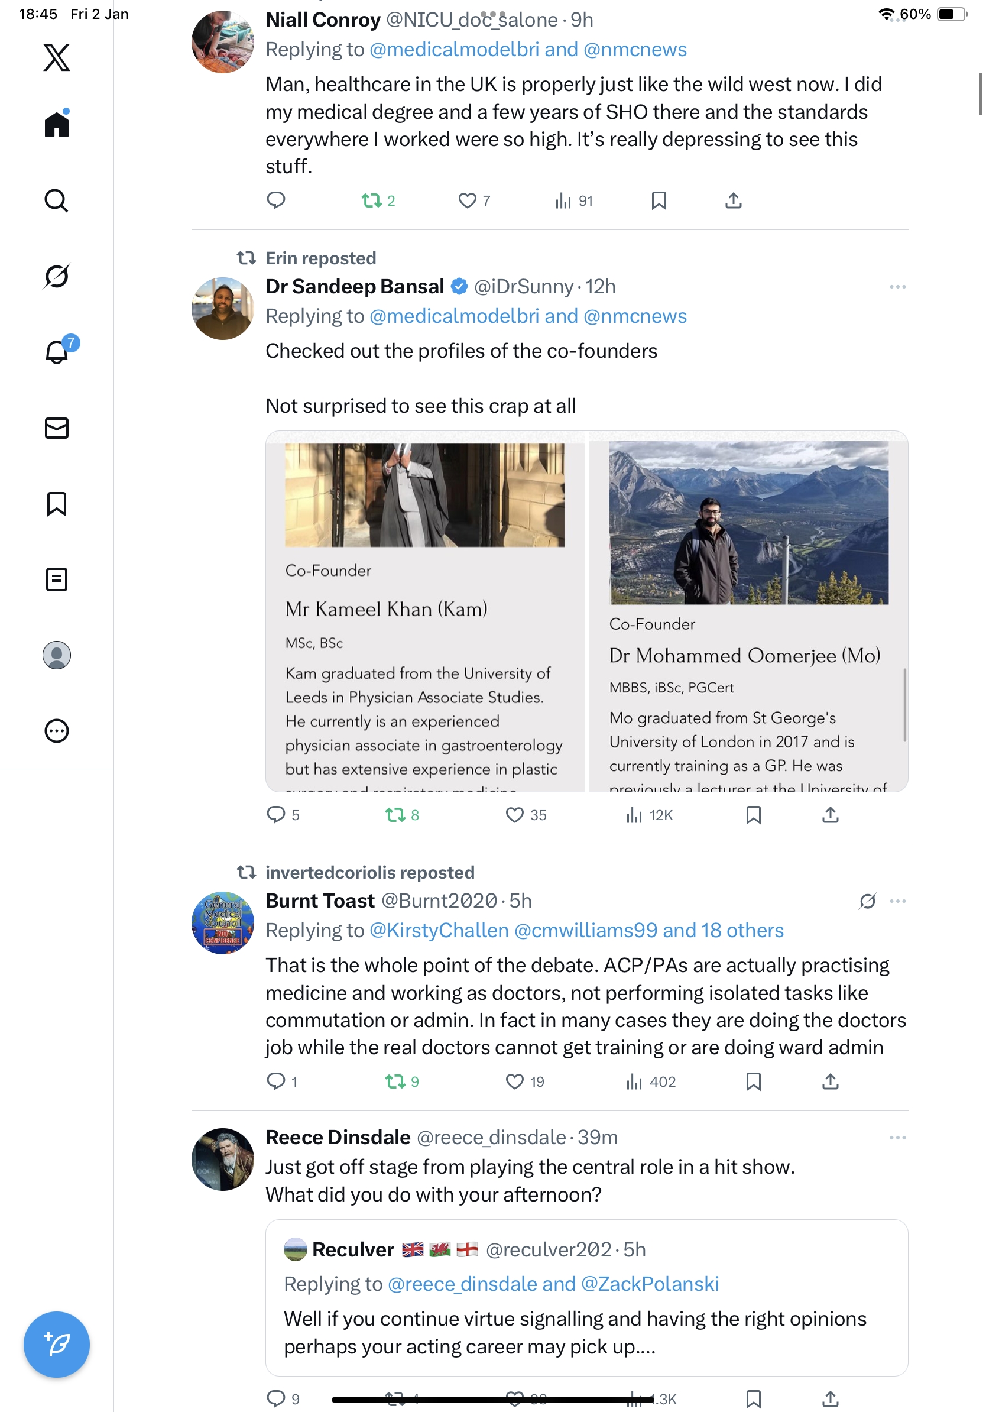
Task: Open more options on Reece Dinsdale's post
Action: coord(897,1138)
